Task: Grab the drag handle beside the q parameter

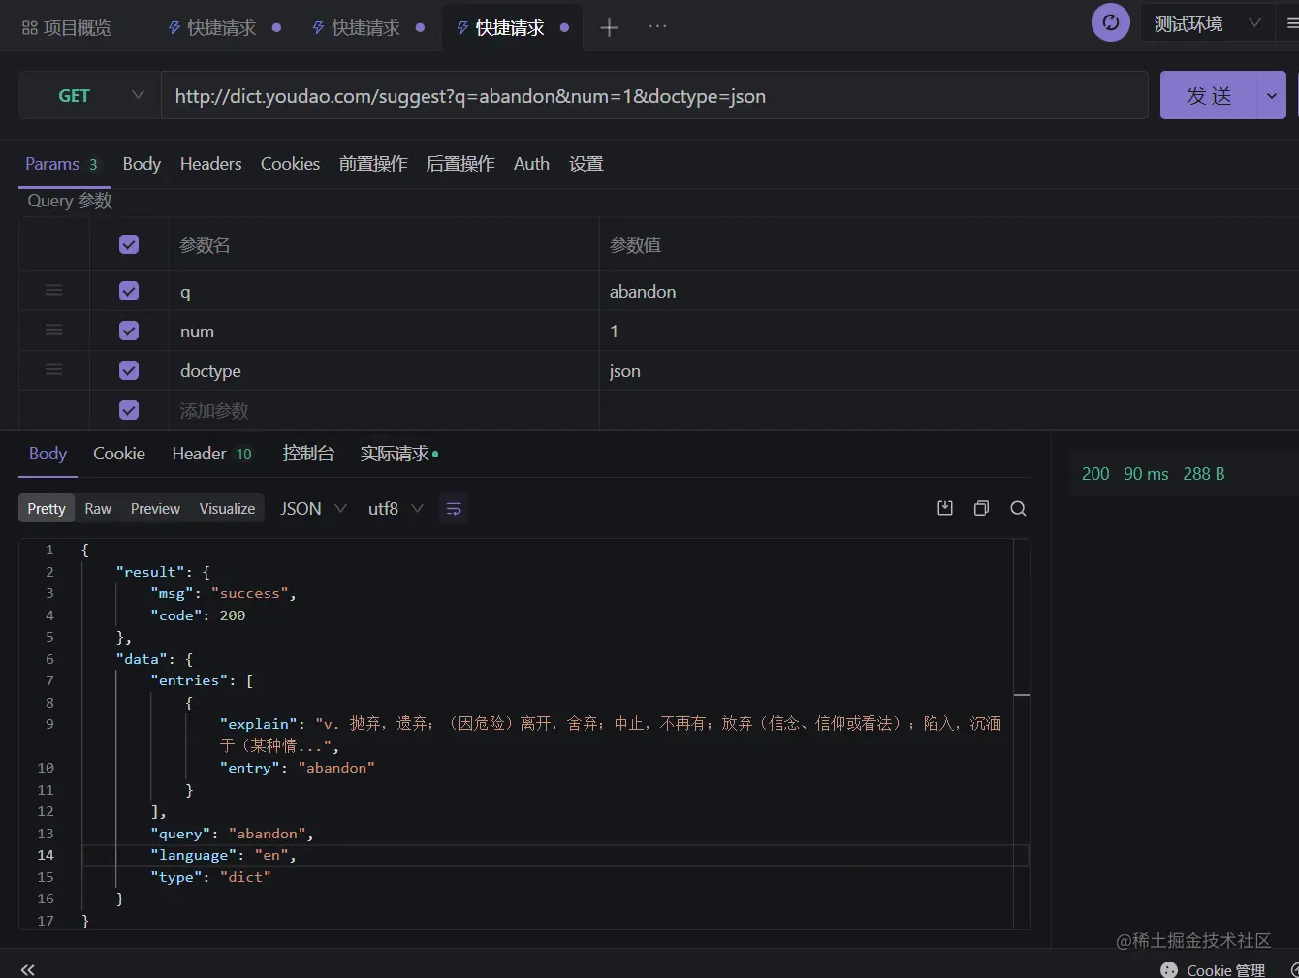Action: [x=53, y=291]
